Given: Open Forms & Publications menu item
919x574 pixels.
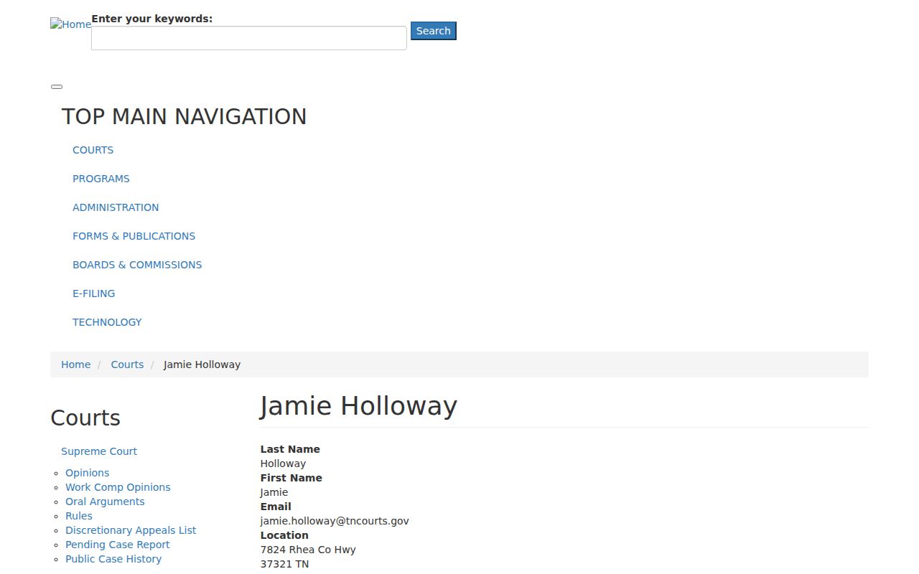Looking at the screenshot, I should (134, 236).
